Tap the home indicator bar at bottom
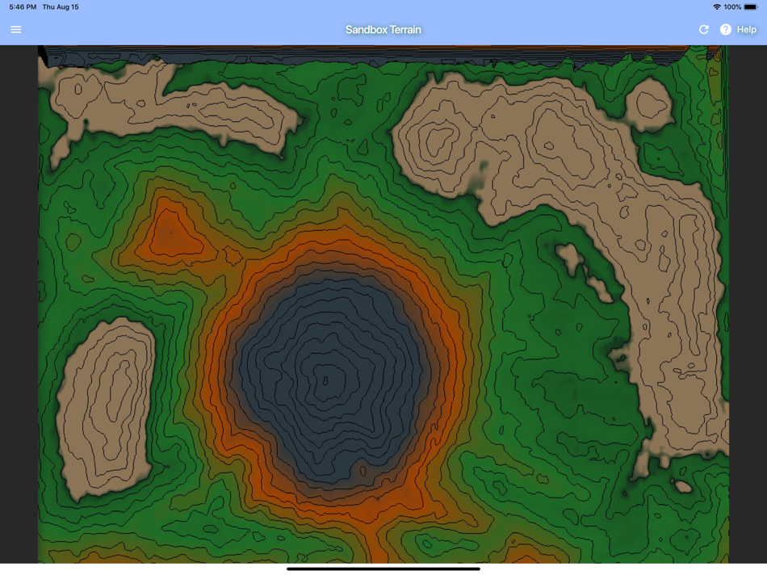 (x=383, y=570)
